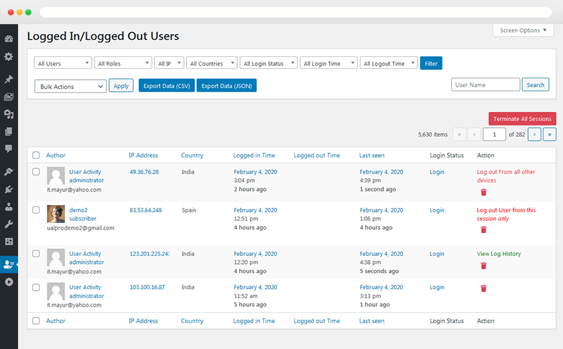Tick the checkbox for demo2 subscriber row
563x349 pixels.
pyautogui.click(x=36, y=210)
